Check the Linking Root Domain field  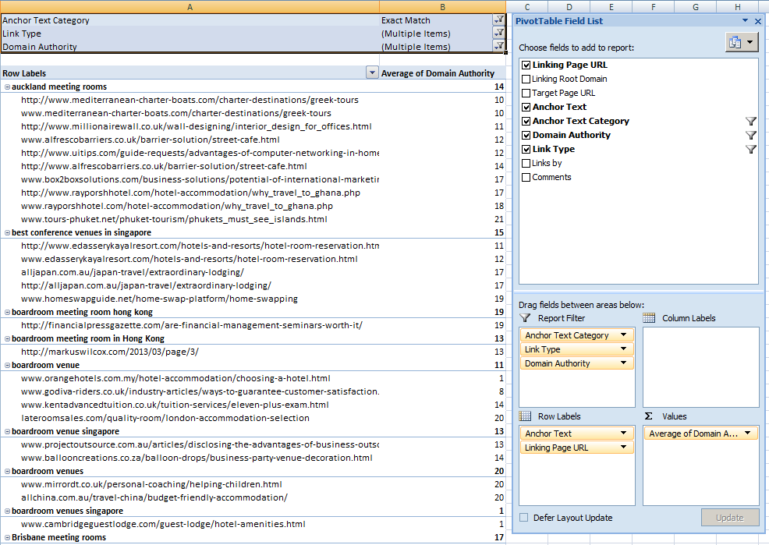coord(526,79)
